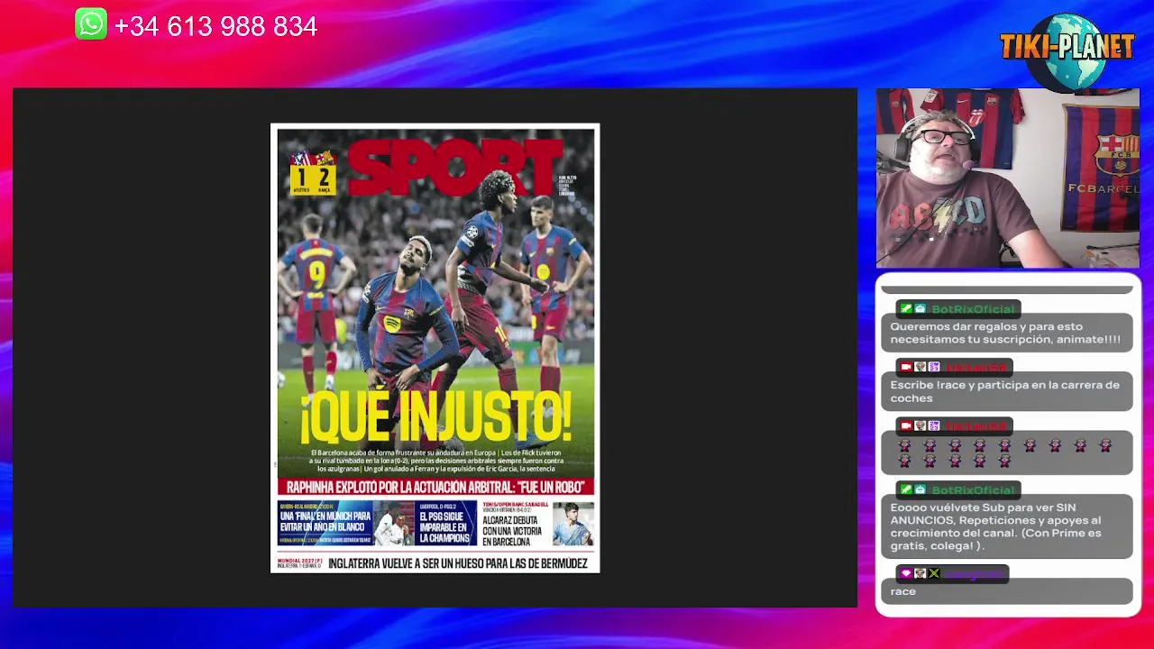
Task: Click 'UNA FINAL EN MUNICH PARA EVITAR' story
Action: click(x=325, y=521)
